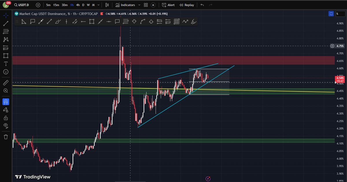Create an Alert
This screenshot has height=182, width=347.
click(168, 5)
